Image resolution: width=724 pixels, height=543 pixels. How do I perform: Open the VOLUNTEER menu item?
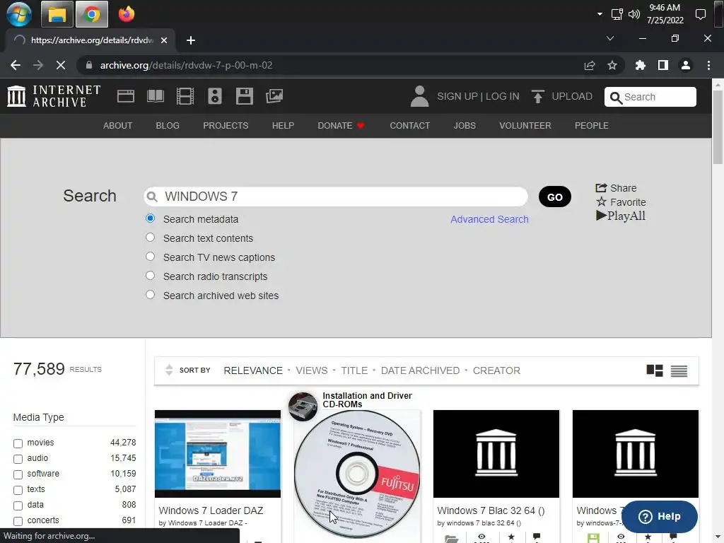tap(525, 126)
